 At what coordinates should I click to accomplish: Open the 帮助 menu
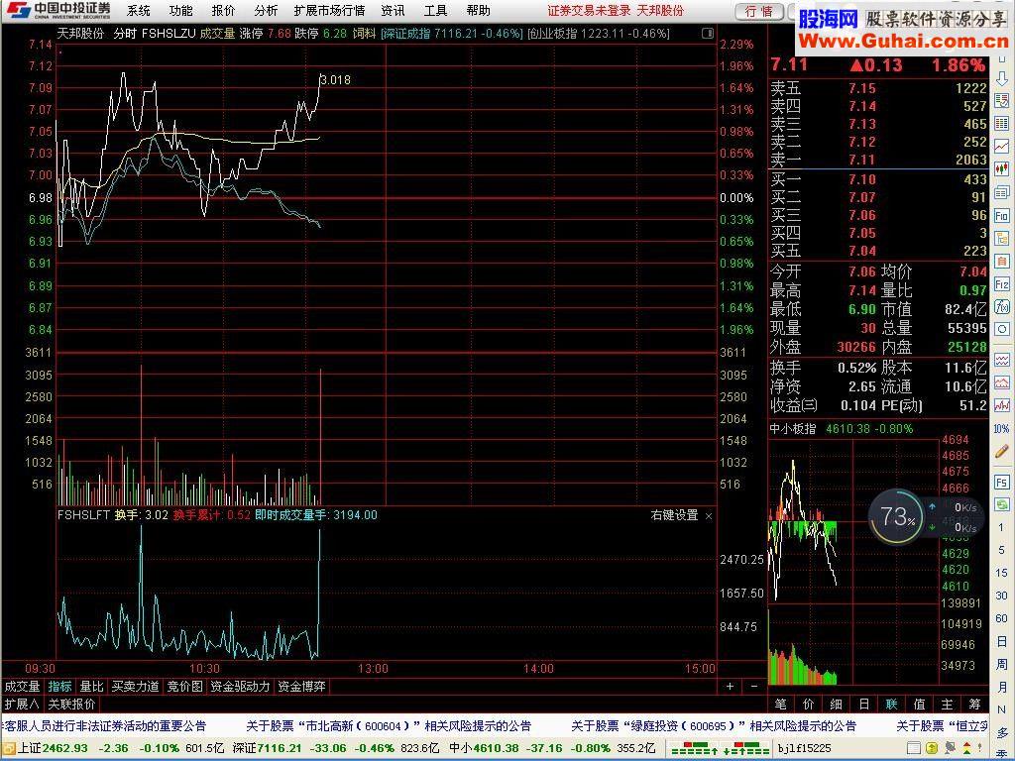click(x=479, y=10)
